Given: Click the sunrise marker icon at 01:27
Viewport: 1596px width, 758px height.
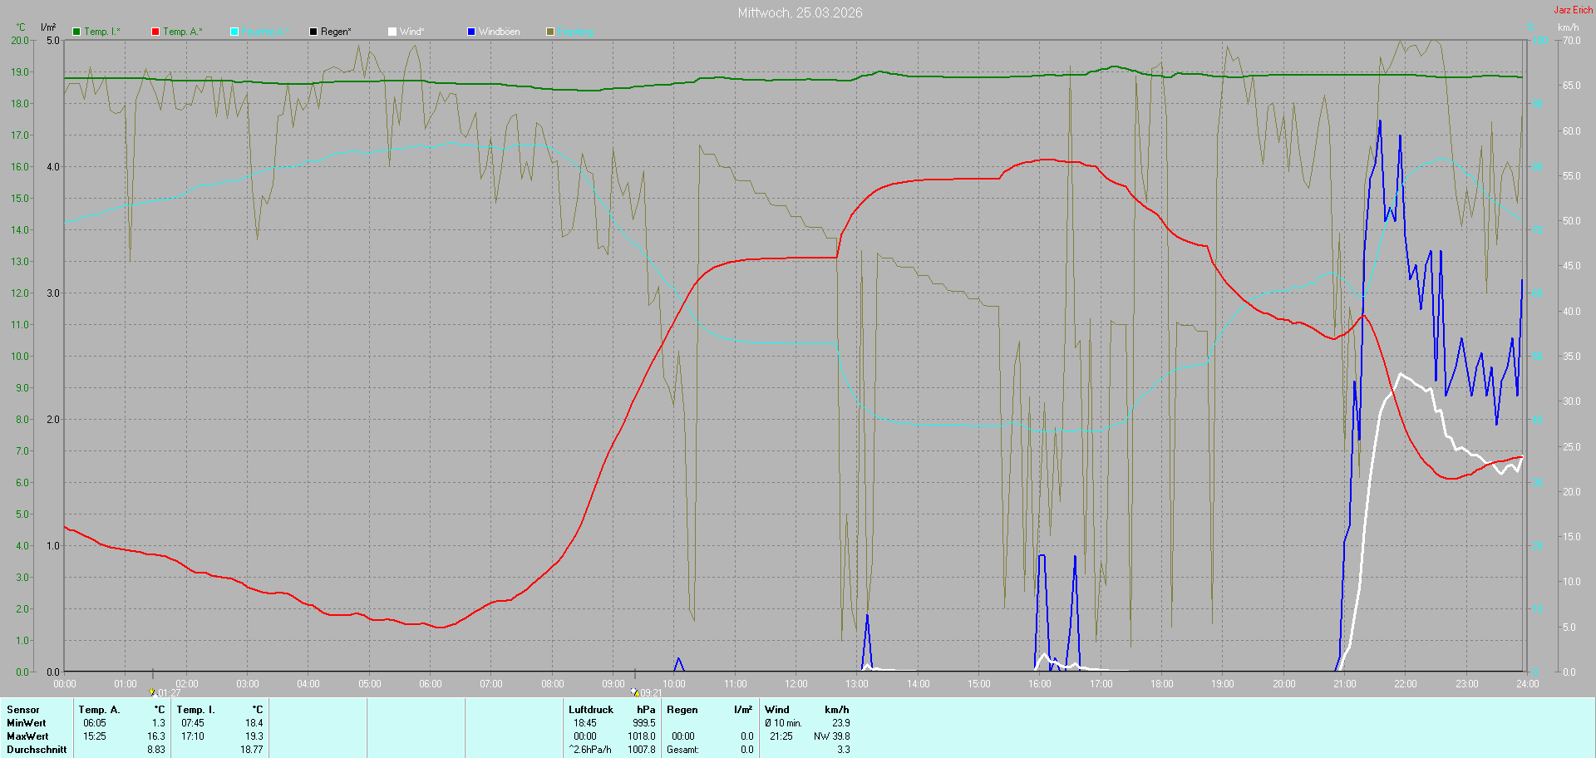Looking at the screenshot, I should click(152, 692).
